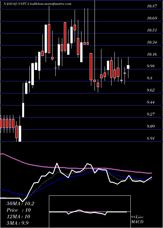The width and height of the screenshot is (163, 228).
Task: Click the NASDAQ SNFCA bullkhan.munafasutra.com title text
Action: pos(37,4)
